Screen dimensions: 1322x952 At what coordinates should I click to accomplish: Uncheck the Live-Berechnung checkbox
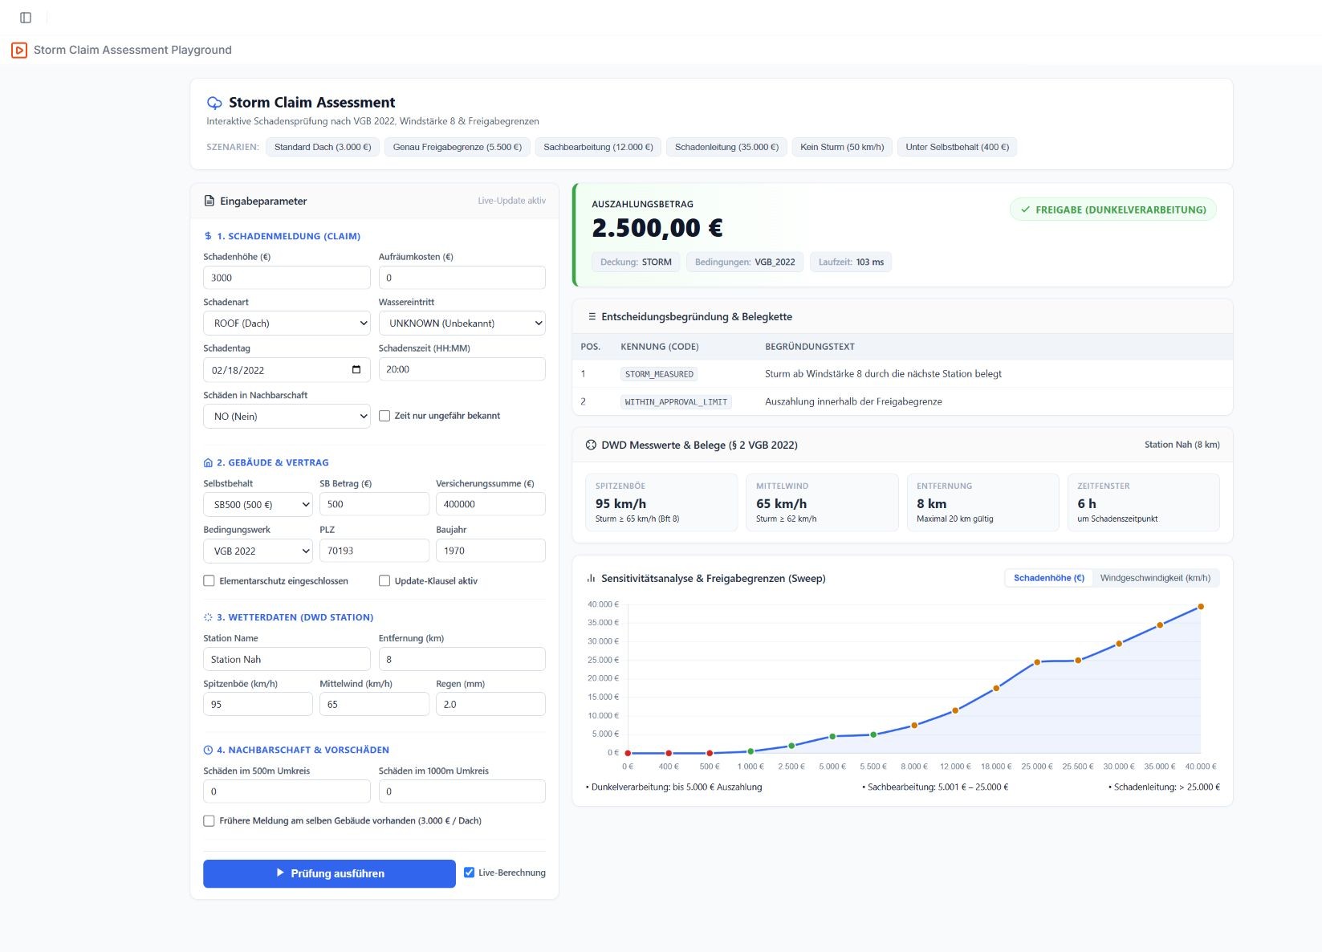pos(470,873)
